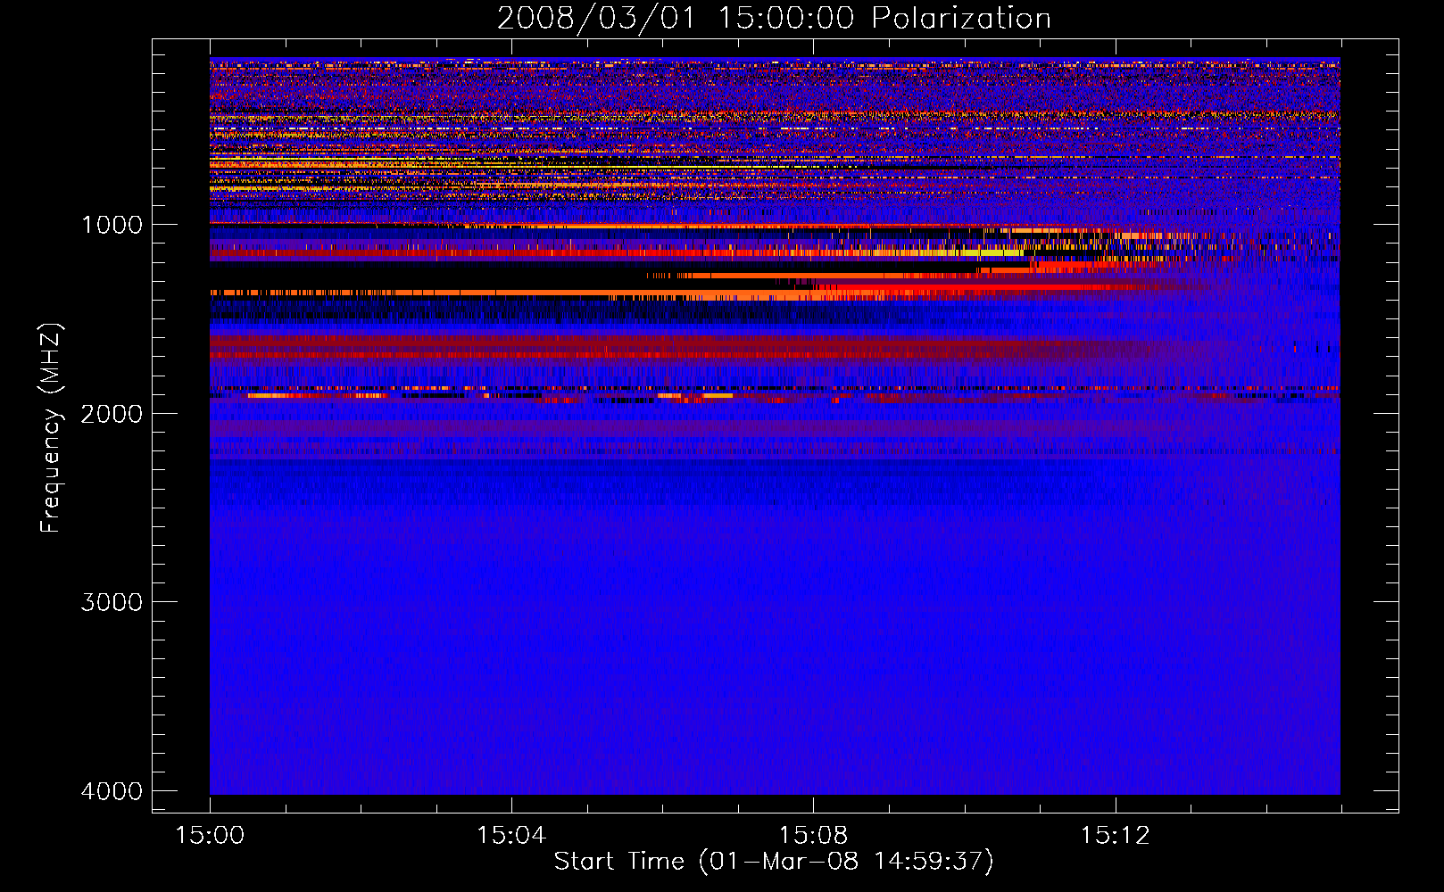Viewport: 1444px width, 892px height.
Task: Click the 2000 frequency tick label
Action: click(x=112, y=414)
